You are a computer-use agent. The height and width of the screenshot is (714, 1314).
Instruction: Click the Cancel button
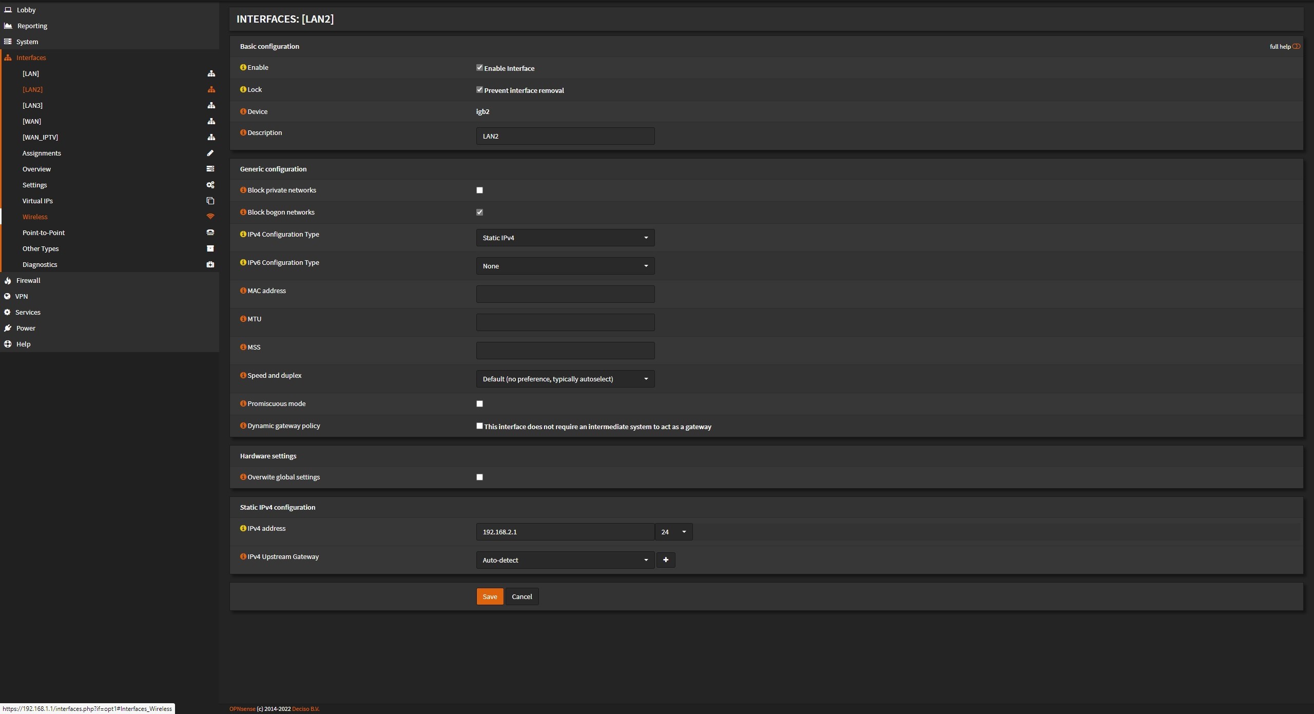point(521,596)
